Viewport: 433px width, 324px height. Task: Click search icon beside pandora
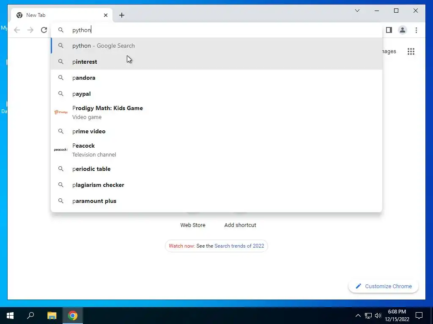tap(61, 78)
